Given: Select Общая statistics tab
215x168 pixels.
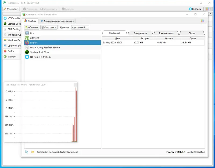Looking at the screenshot, I should pos(192,33).
